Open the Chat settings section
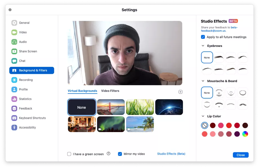The height and width of the screenshot is (168, 259). coord(22,61)
